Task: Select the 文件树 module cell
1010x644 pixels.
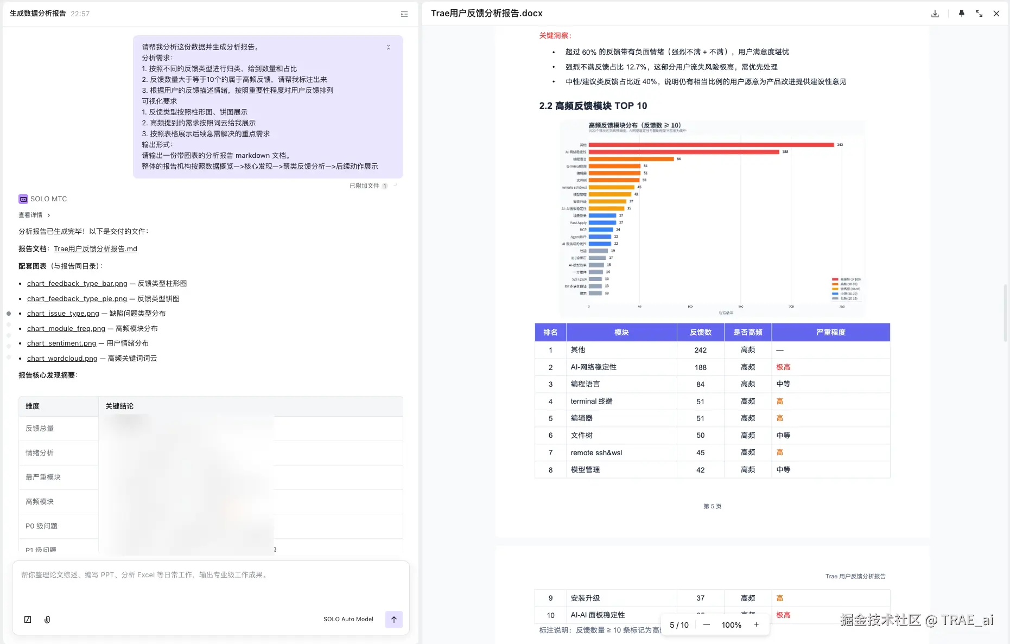Action: coord(621,436)
